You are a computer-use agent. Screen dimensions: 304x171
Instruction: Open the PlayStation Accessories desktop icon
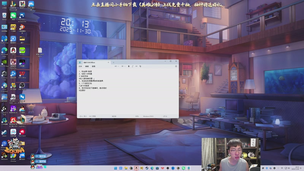click(22, 17)
